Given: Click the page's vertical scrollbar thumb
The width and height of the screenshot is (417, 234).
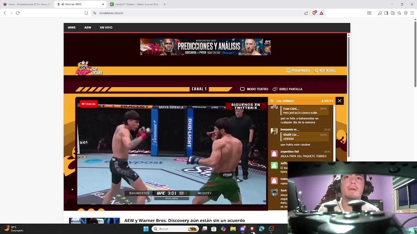Looking at the screenshot, I should point(348,97).
